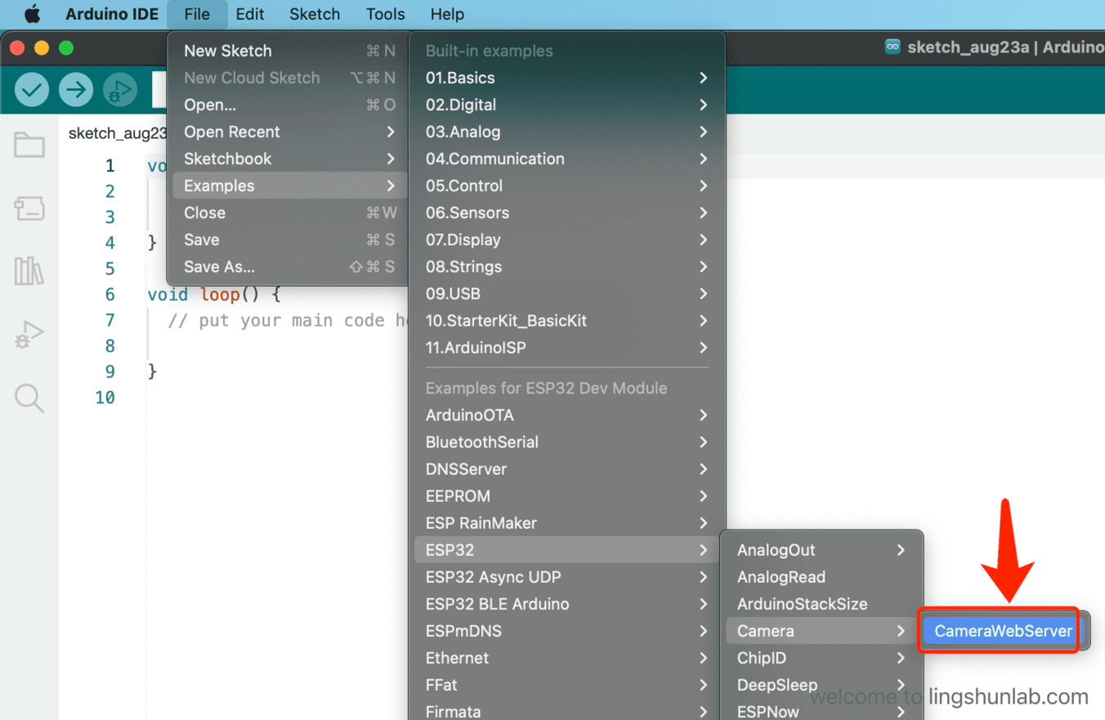Choose Save As... in the File menu
Viewport: 1105px width, 720px height.
pyautogui.click(x=289, y=266)
